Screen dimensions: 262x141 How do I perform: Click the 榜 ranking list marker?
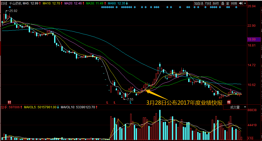(229, 102)
